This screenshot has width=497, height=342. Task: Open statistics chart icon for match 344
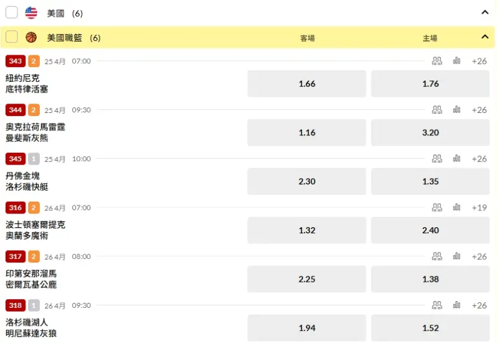coord(457,110)
